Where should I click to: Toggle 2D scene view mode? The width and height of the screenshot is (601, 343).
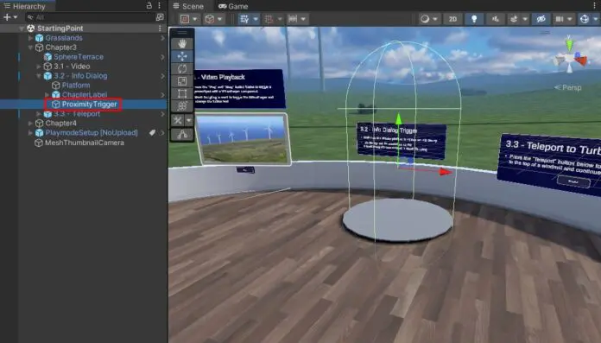[x=452, y=19]
